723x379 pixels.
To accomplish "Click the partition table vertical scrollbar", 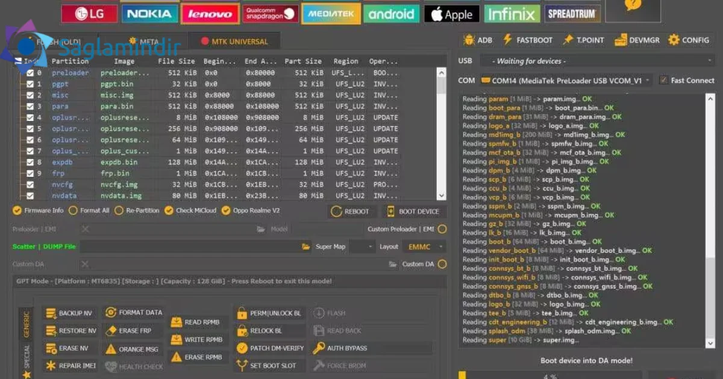I will (442, 134).
